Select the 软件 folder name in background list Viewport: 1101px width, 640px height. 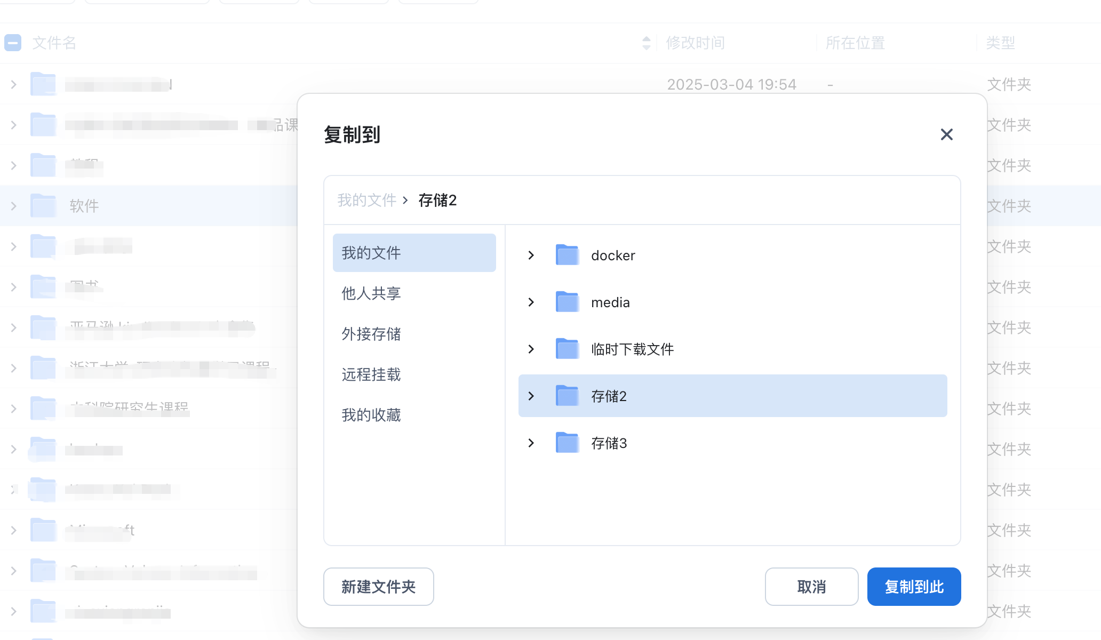pos(84,206)
